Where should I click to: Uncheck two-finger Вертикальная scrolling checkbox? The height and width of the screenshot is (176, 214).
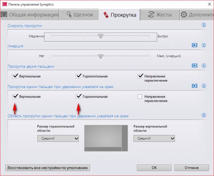coord(15,76)
